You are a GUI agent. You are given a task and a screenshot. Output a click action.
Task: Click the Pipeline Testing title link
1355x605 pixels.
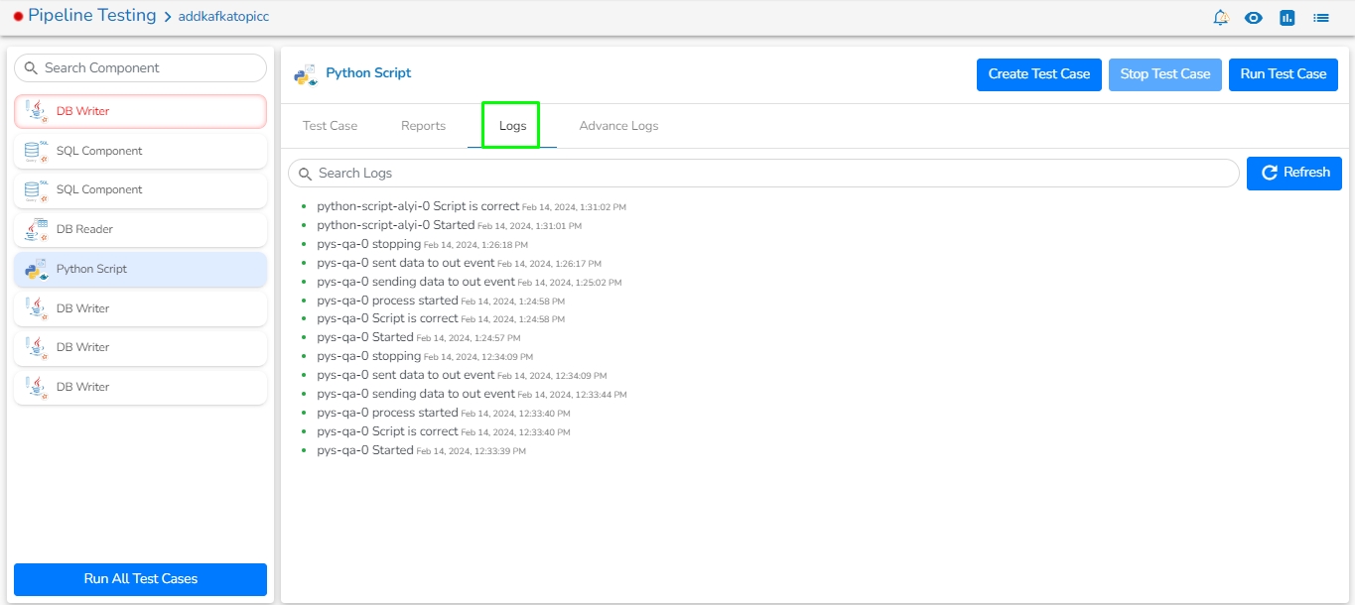(x=91, y=16)
